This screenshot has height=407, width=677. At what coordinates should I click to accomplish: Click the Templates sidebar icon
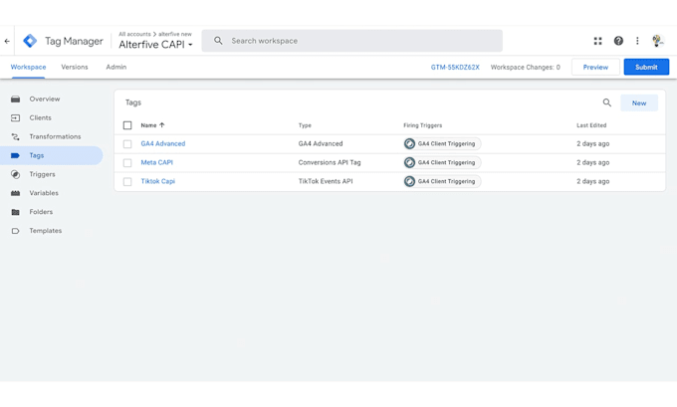(x=16, y=231)
